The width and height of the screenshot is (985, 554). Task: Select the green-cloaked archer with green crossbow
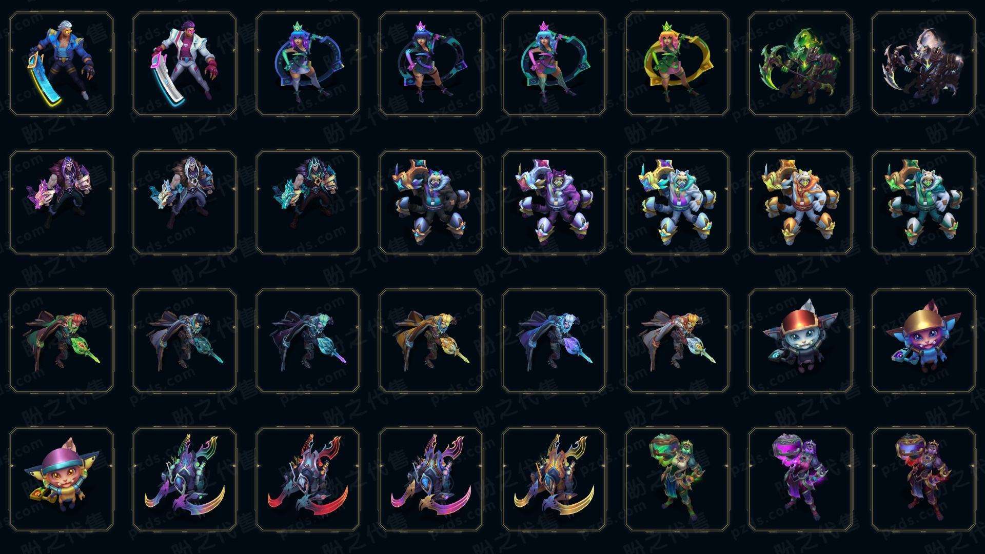pos(62,341)
